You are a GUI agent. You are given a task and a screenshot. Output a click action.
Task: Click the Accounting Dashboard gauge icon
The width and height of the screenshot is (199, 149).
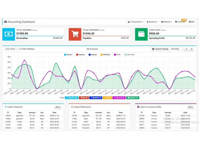click(6, 22)
